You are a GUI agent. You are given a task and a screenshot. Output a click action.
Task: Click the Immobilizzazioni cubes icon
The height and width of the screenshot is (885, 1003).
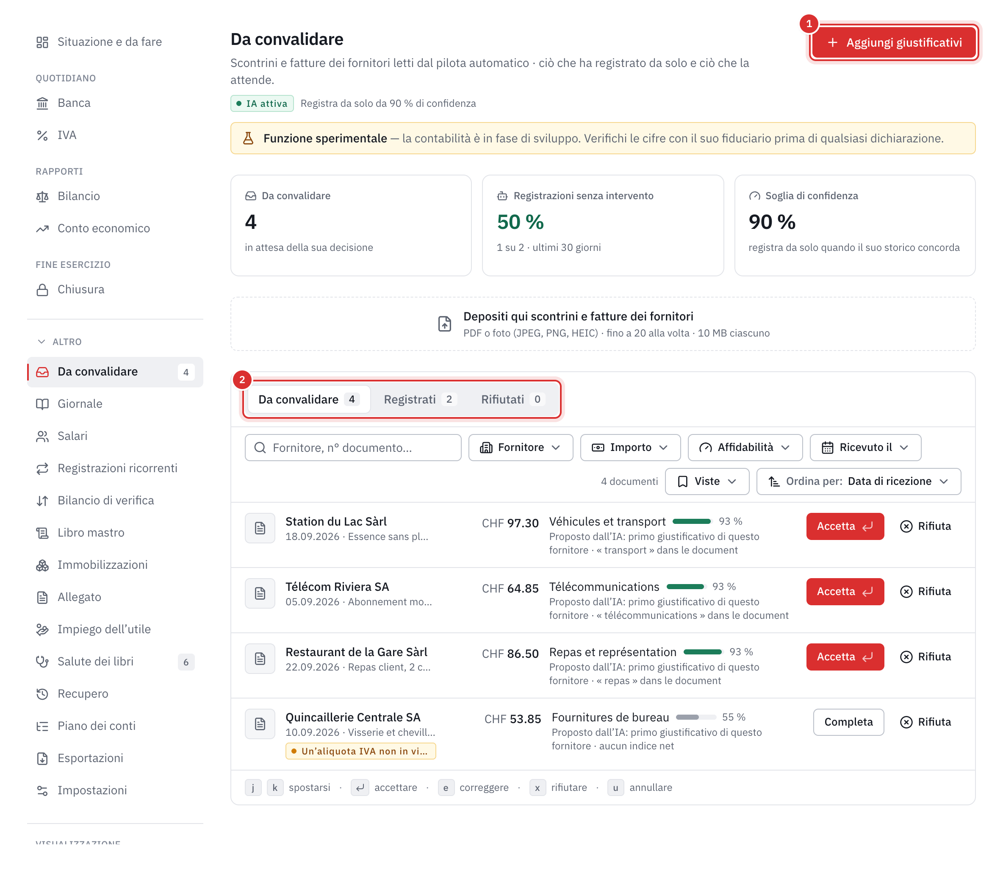[42, 565]
